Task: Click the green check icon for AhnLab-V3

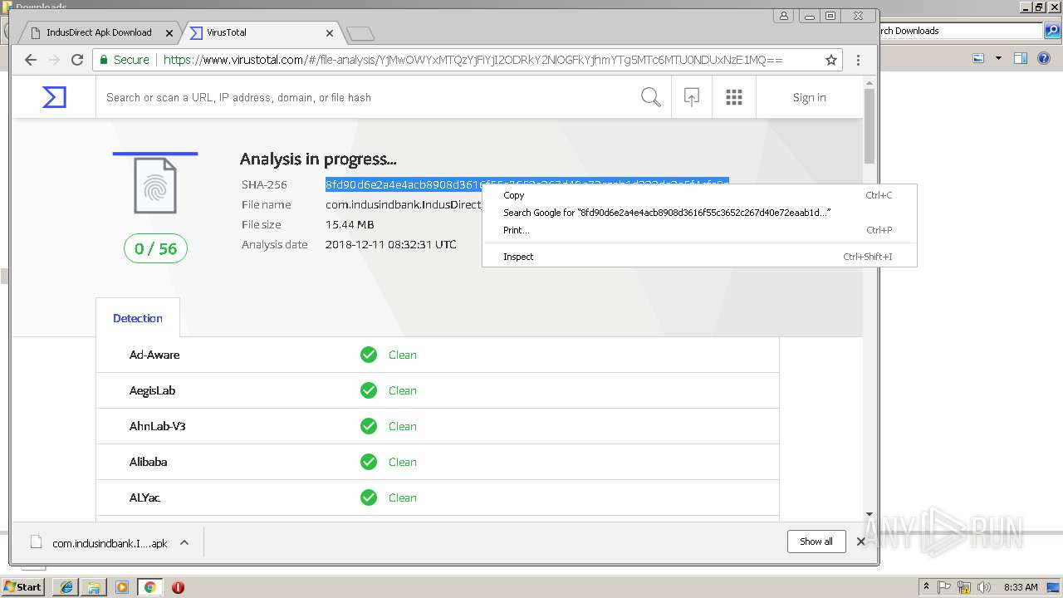Action: pos(369,426)
